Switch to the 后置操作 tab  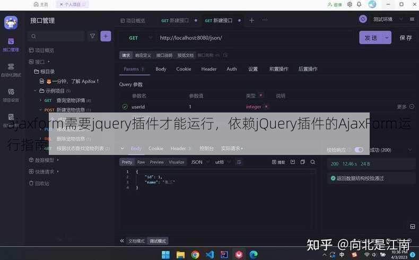pyautogui.click(x=308, y=69)
